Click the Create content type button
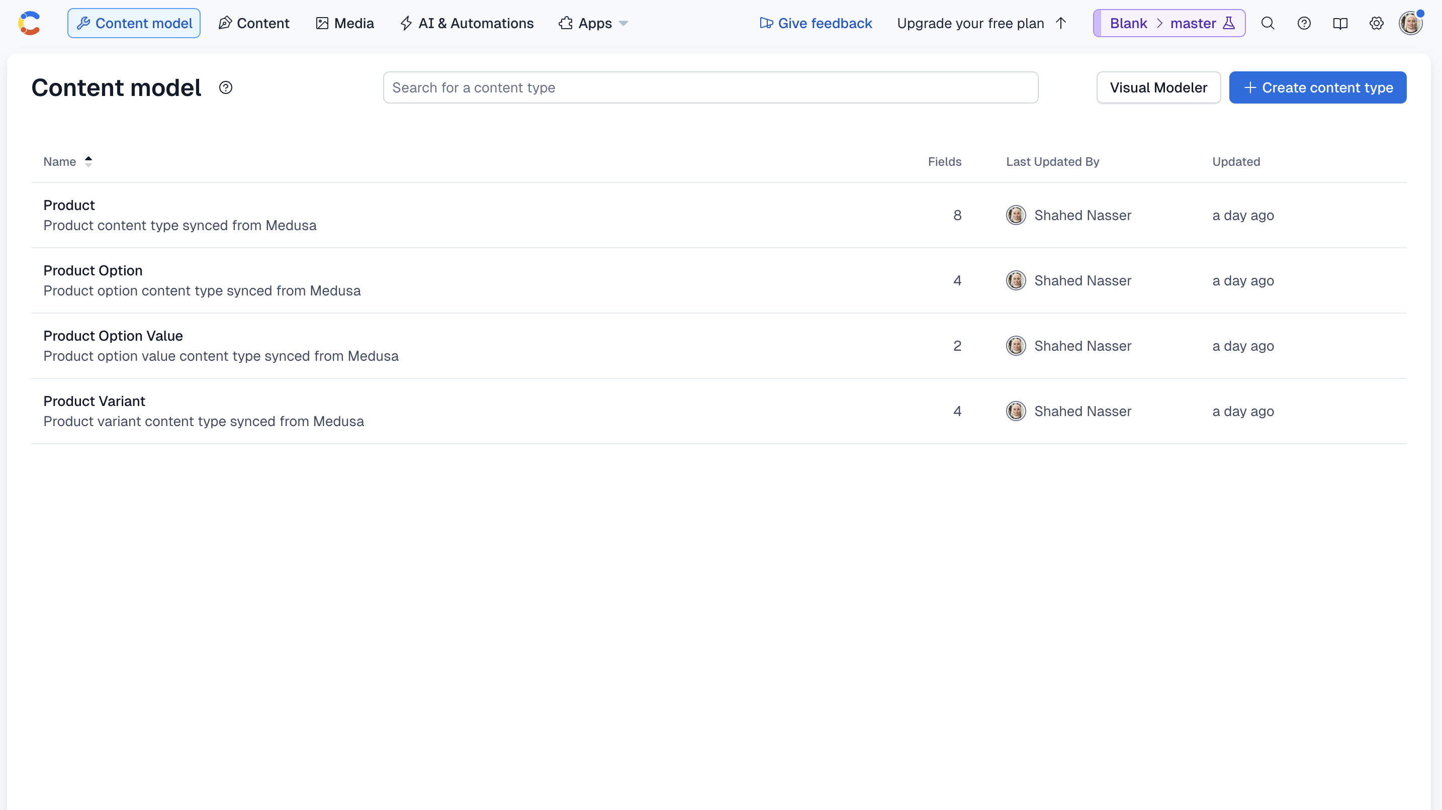1442x810 pixels. point(1317,87)
